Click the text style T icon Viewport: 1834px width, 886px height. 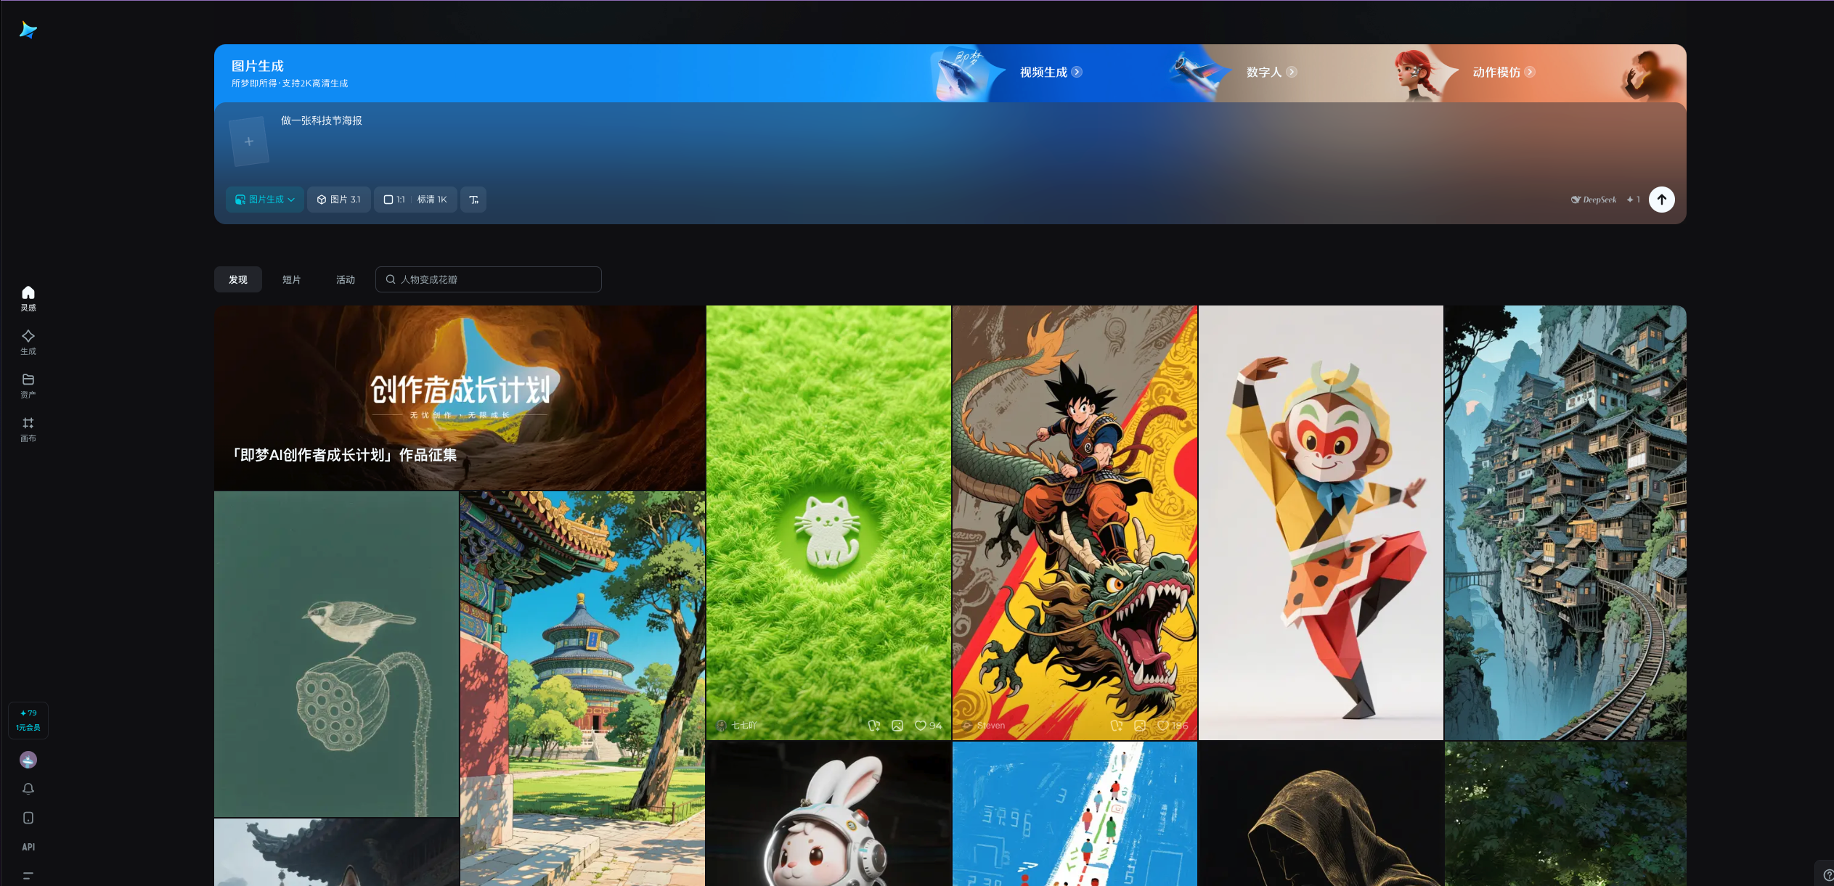point(473,200)
